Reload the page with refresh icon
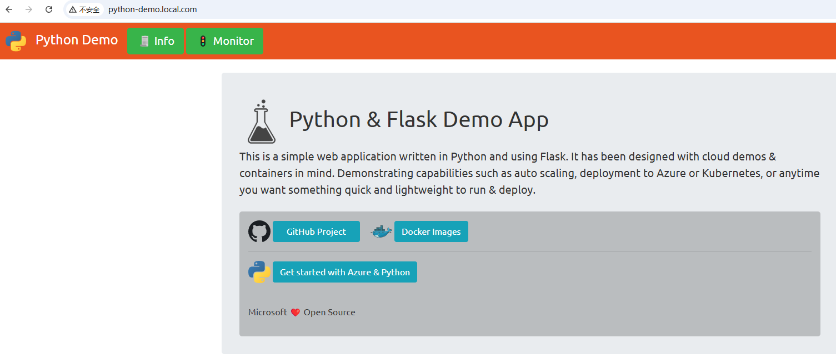 click(49, 9)
